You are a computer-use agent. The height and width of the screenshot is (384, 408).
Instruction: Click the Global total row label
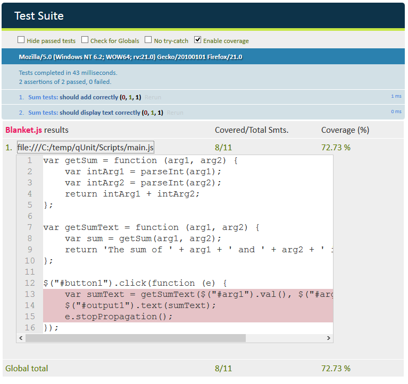point(27,369)
